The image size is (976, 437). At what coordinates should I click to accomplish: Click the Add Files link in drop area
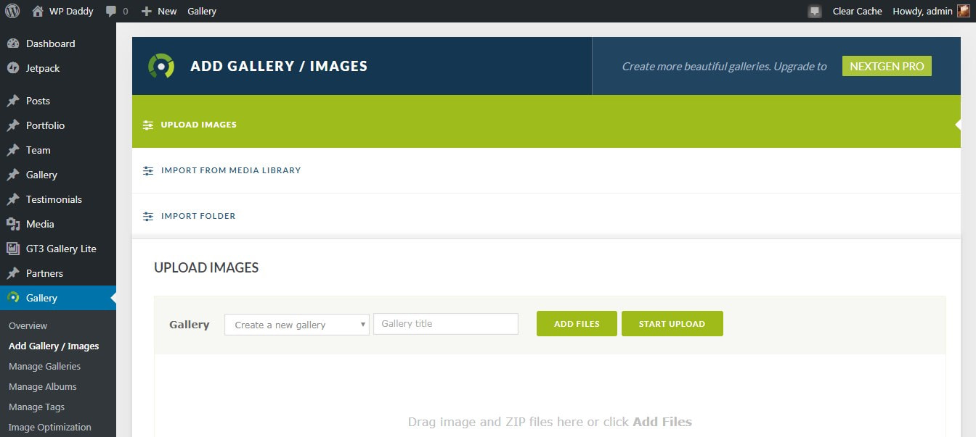(x=662, y=422)
